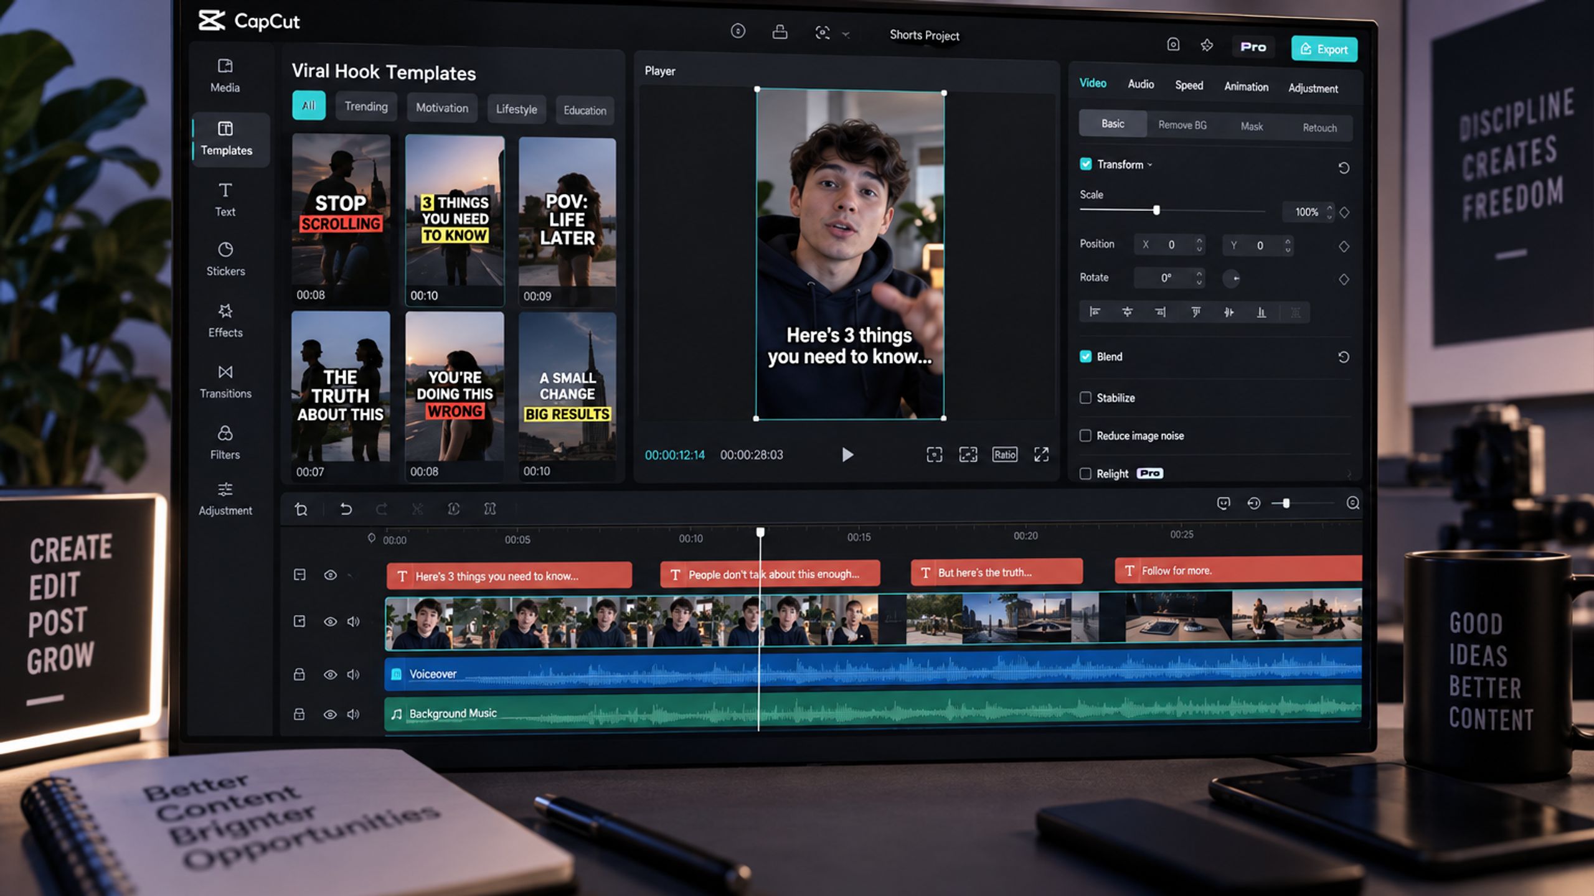1594x896 pixels.
Task: Hide the Voiceover track with eye icon
Action: click(x=330, y=674)
